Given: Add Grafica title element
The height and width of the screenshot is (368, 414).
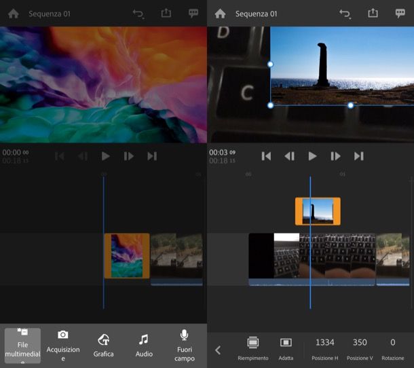Looking at the screenshot, I should (x=103, y=346).
